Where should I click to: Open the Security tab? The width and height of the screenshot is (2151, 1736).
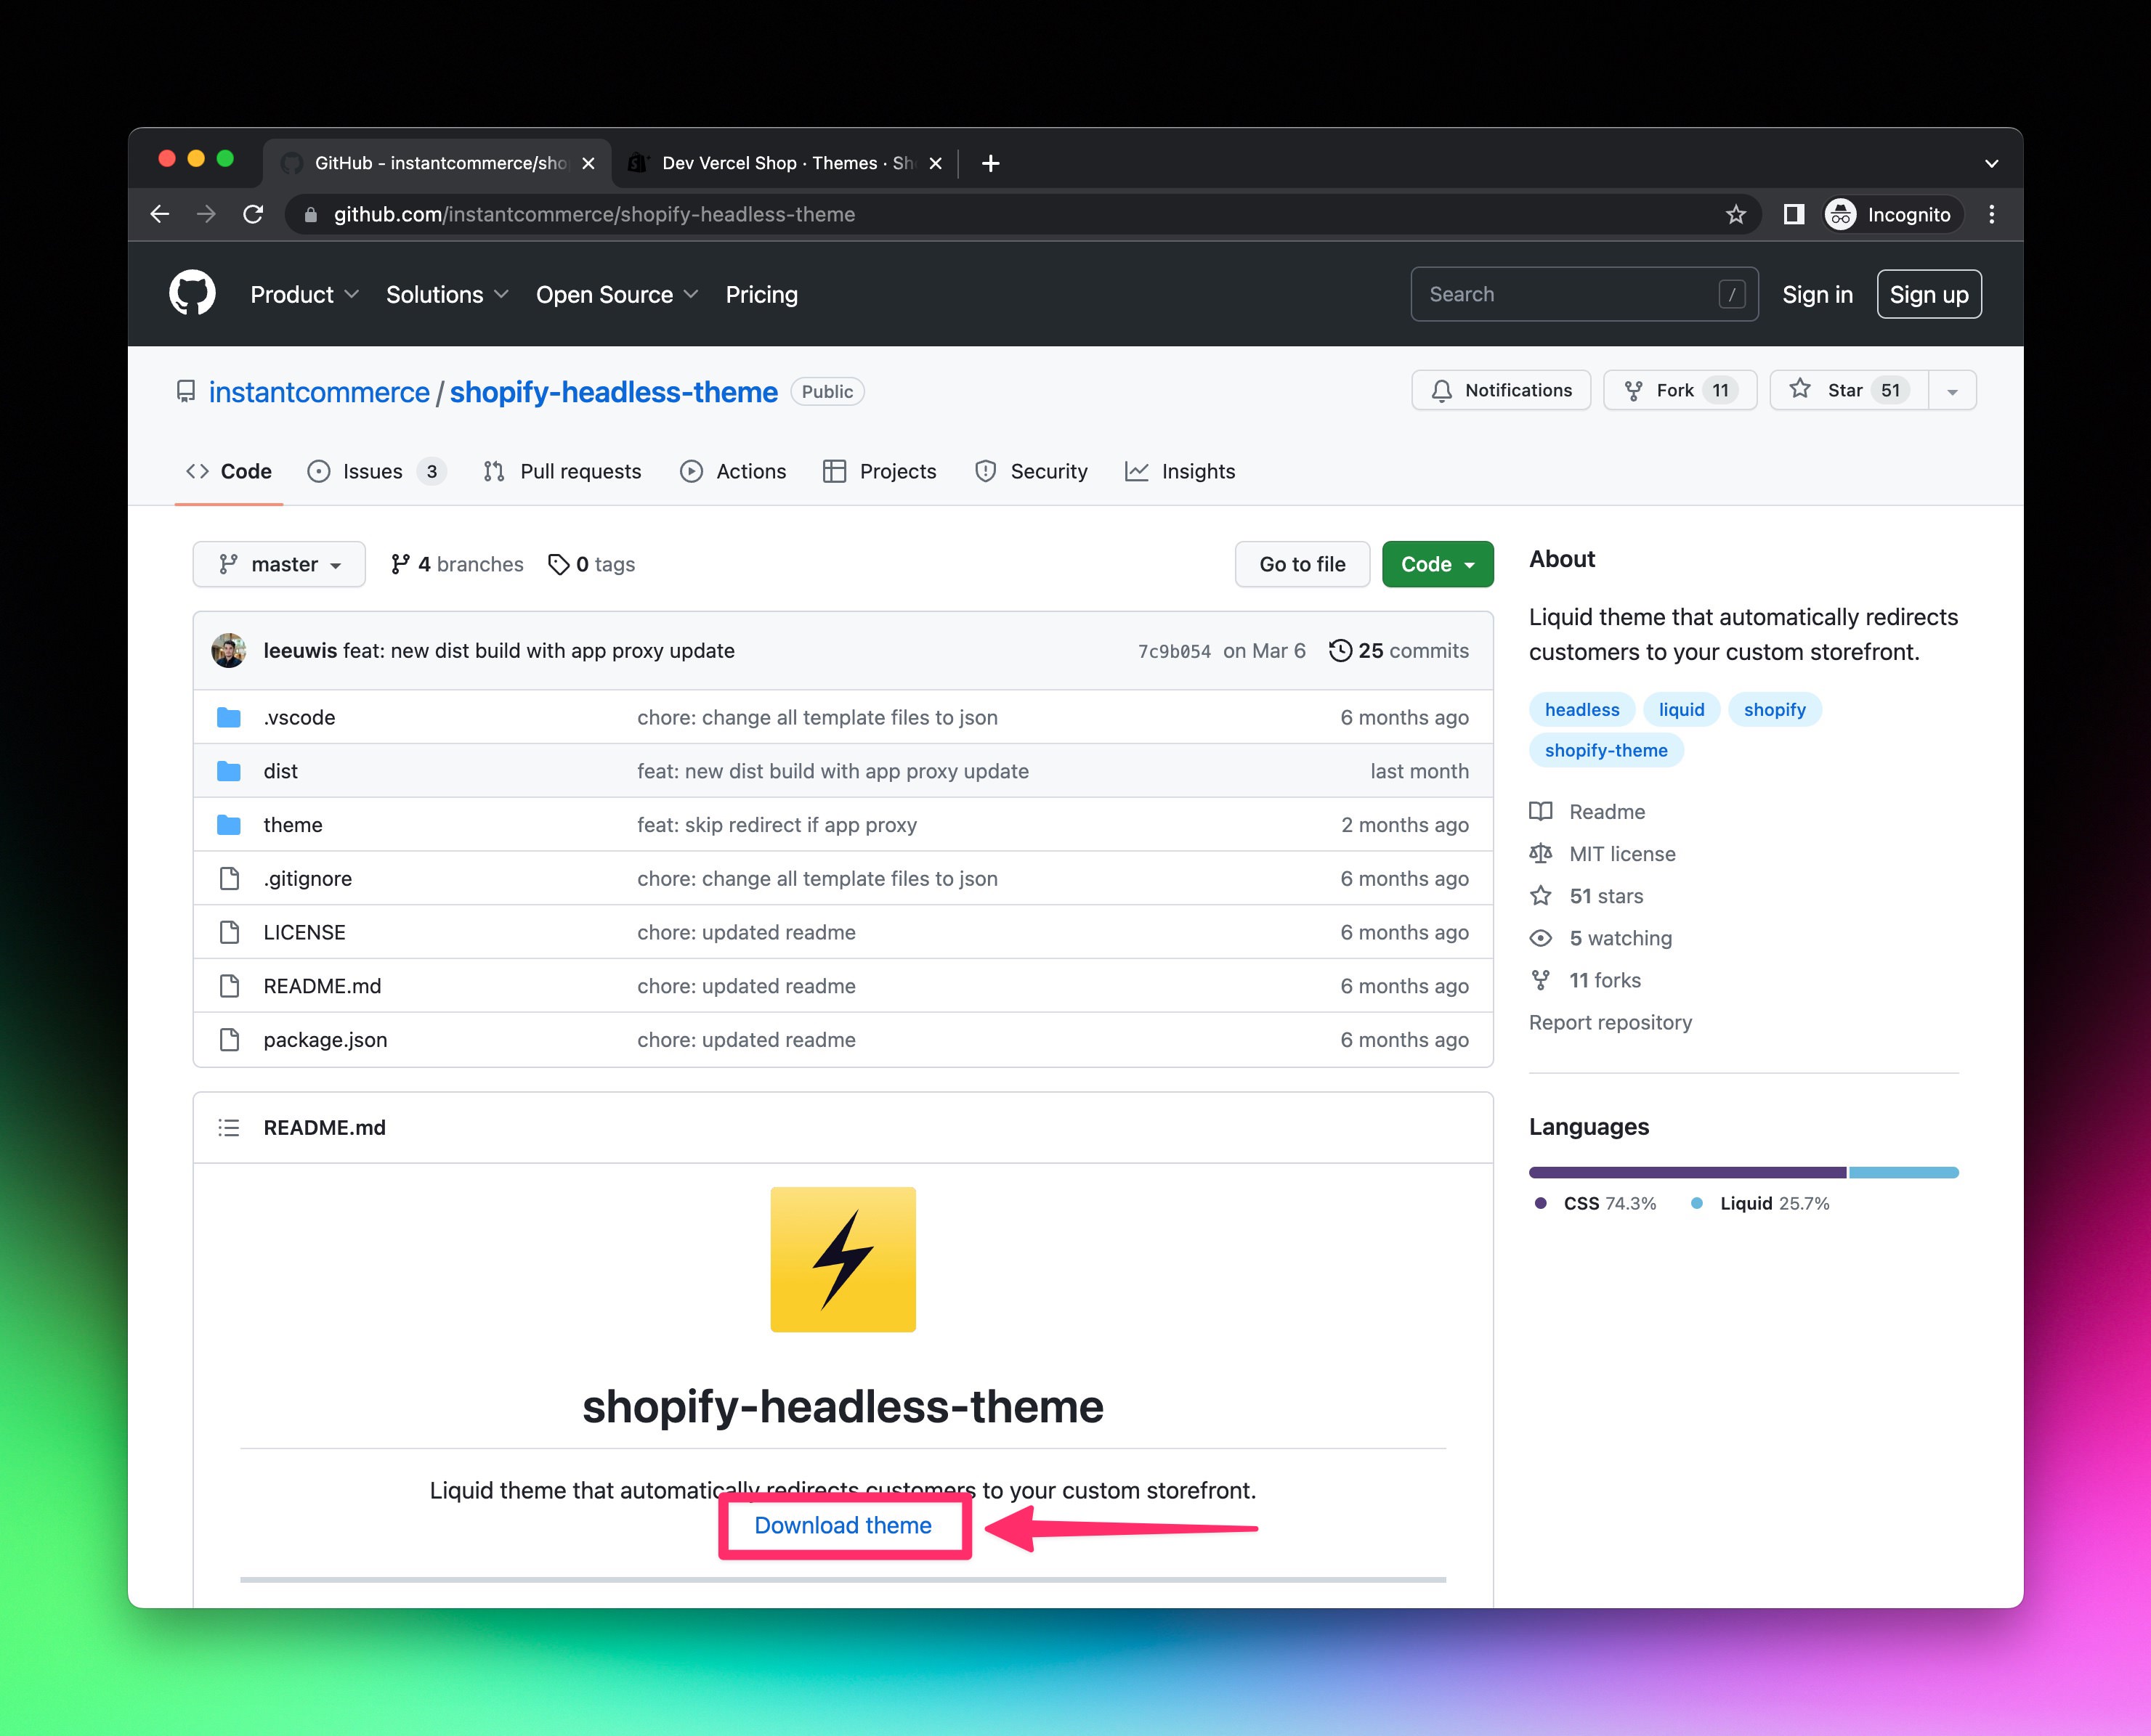click(1032, 471)
